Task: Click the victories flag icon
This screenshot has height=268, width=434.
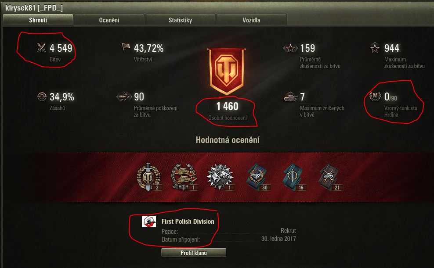Action: point(126,47)
